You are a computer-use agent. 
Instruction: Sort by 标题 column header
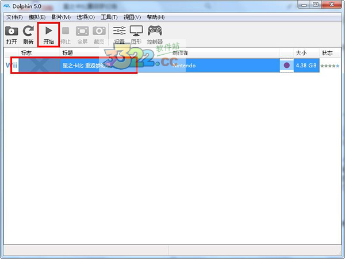[114, 53]
